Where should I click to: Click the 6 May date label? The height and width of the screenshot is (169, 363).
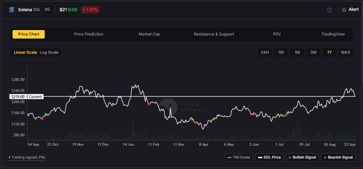pyautogui.click(x=229, y=144)
